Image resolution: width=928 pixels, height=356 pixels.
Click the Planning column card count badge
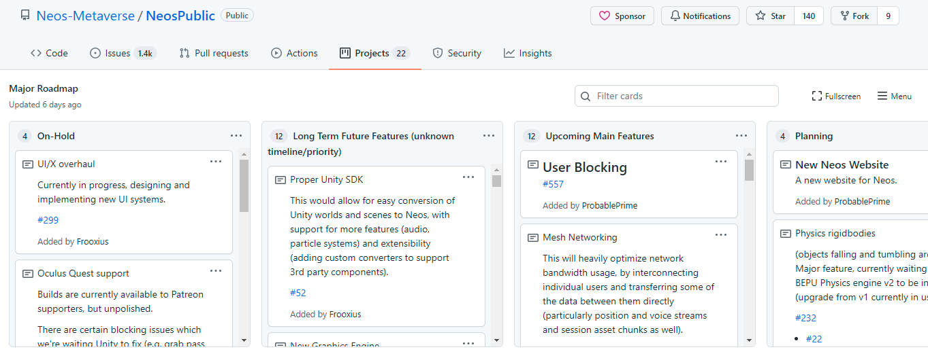(783, 136)
